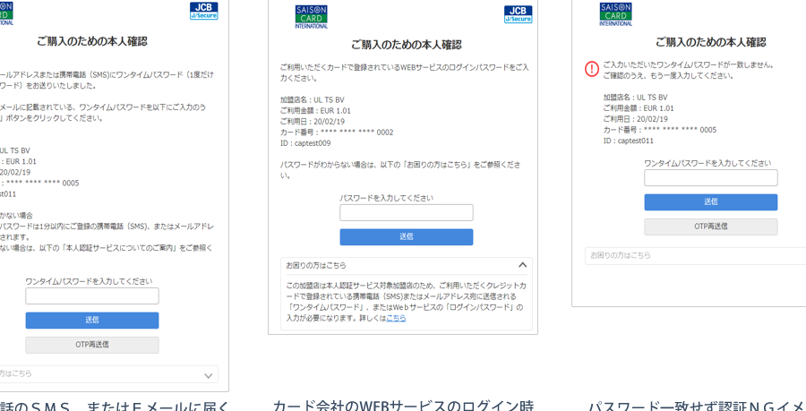Viewport: 806px width, 411px height.
Task: Click the red exclamation error icon
Action: 592,69
